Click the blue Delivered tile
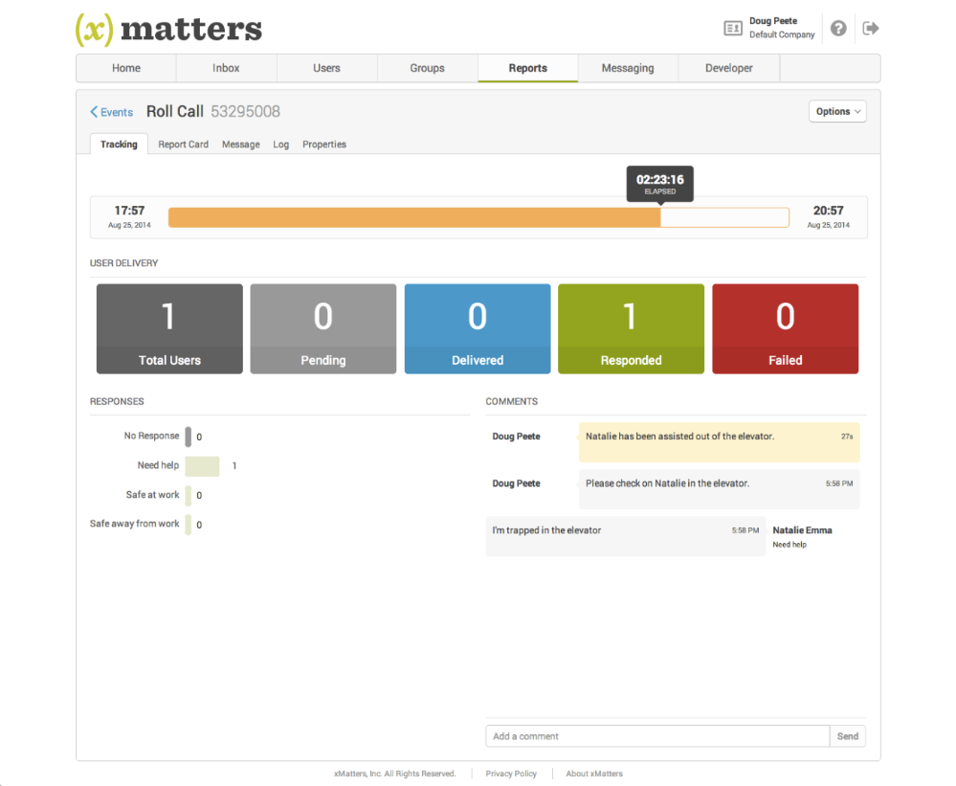 tap(478, 328)
